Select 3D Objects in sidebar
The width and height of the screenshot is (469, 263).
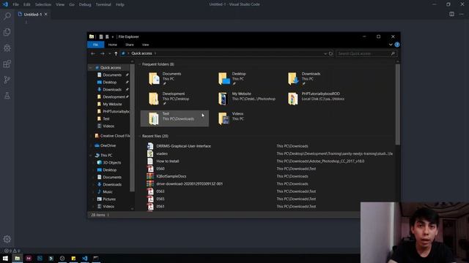(x=112, y=162)
